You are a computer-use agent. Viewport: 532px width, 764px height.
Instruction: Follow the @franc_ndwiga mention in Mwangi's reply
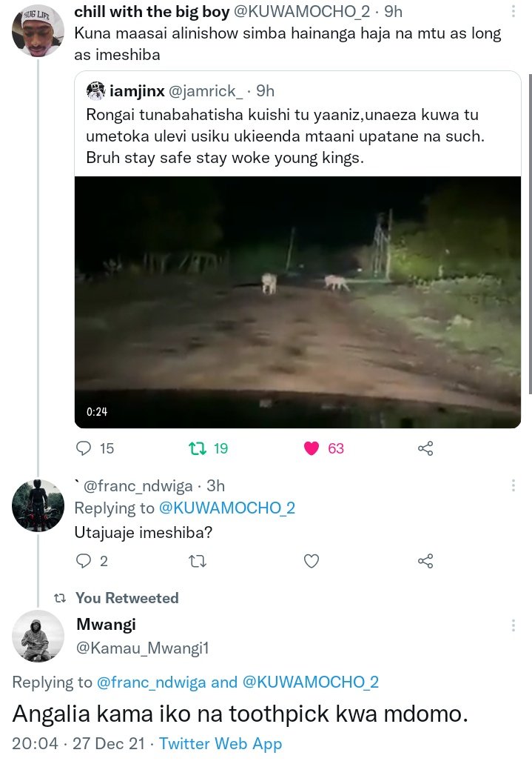coord(152,682)
